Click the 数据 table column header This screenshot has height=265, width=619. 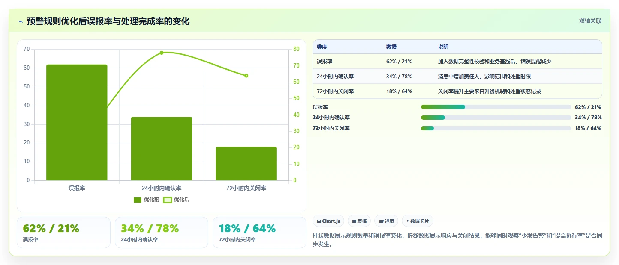pyautogui.click(x=391, y=47)
